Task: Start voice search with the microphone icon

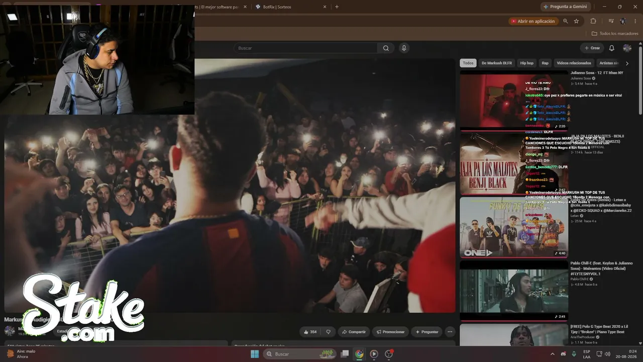Action: tap(404, 48)
